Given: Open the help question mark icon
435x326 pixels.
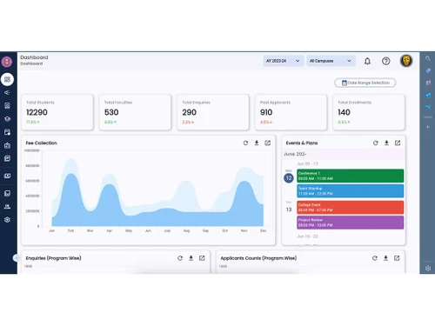Looking at the screenshot, I should click(385, 61).
